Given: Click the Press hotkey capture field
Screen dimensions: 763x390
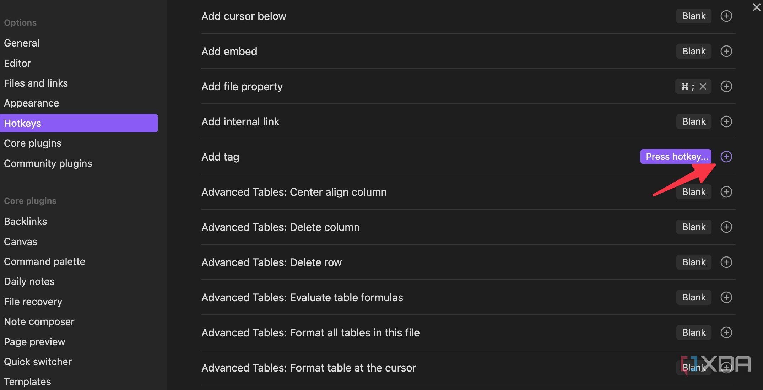Looking at the screenshot, I should click(x=675, y=156).
